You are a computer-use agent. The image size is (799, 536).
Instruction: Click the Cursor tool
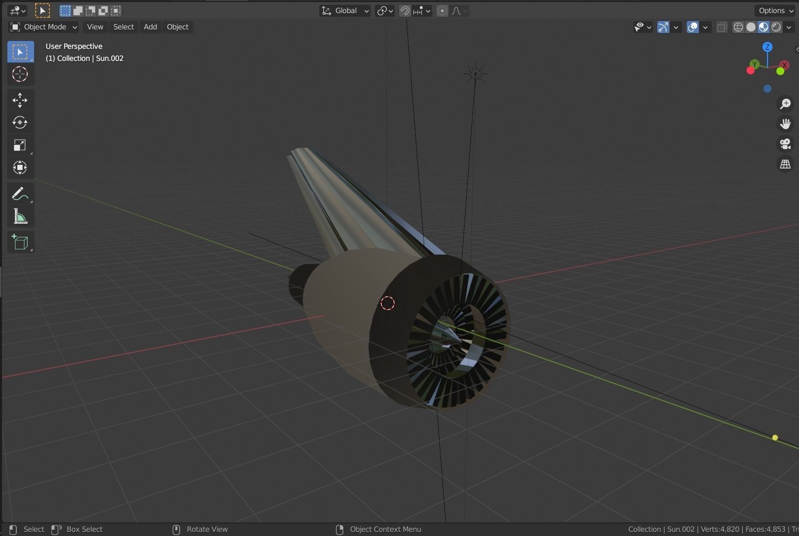[x=20, y=75]
